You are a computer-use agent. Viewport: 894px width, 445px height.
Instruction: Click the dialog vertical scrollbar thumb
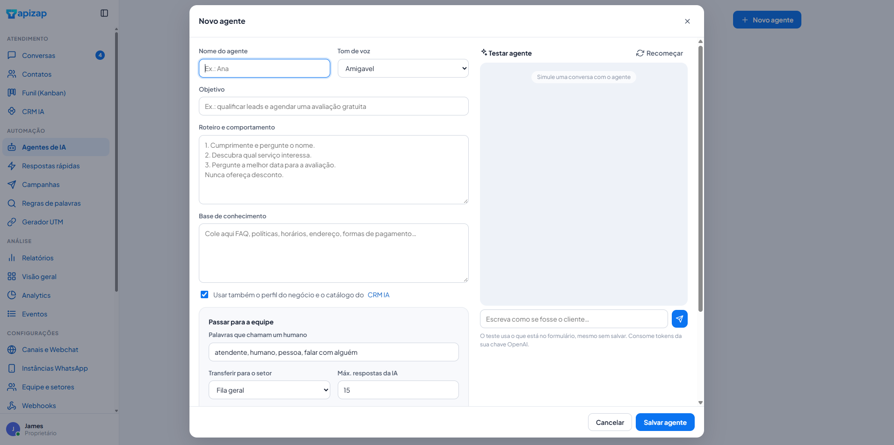(700, 179)
